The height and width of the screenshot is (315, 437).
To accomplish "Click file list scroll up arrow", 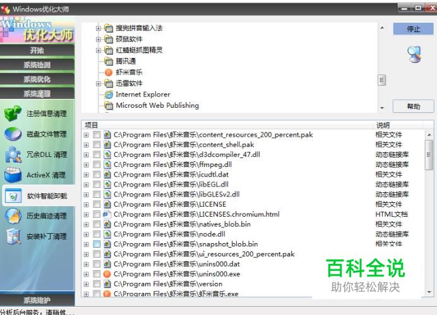I will [429, 135].
